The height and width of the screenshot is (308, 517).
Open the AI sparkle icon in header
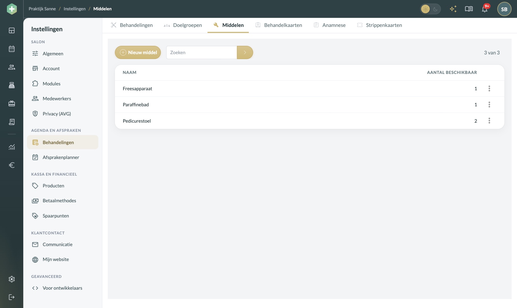(x=453, y=9)
